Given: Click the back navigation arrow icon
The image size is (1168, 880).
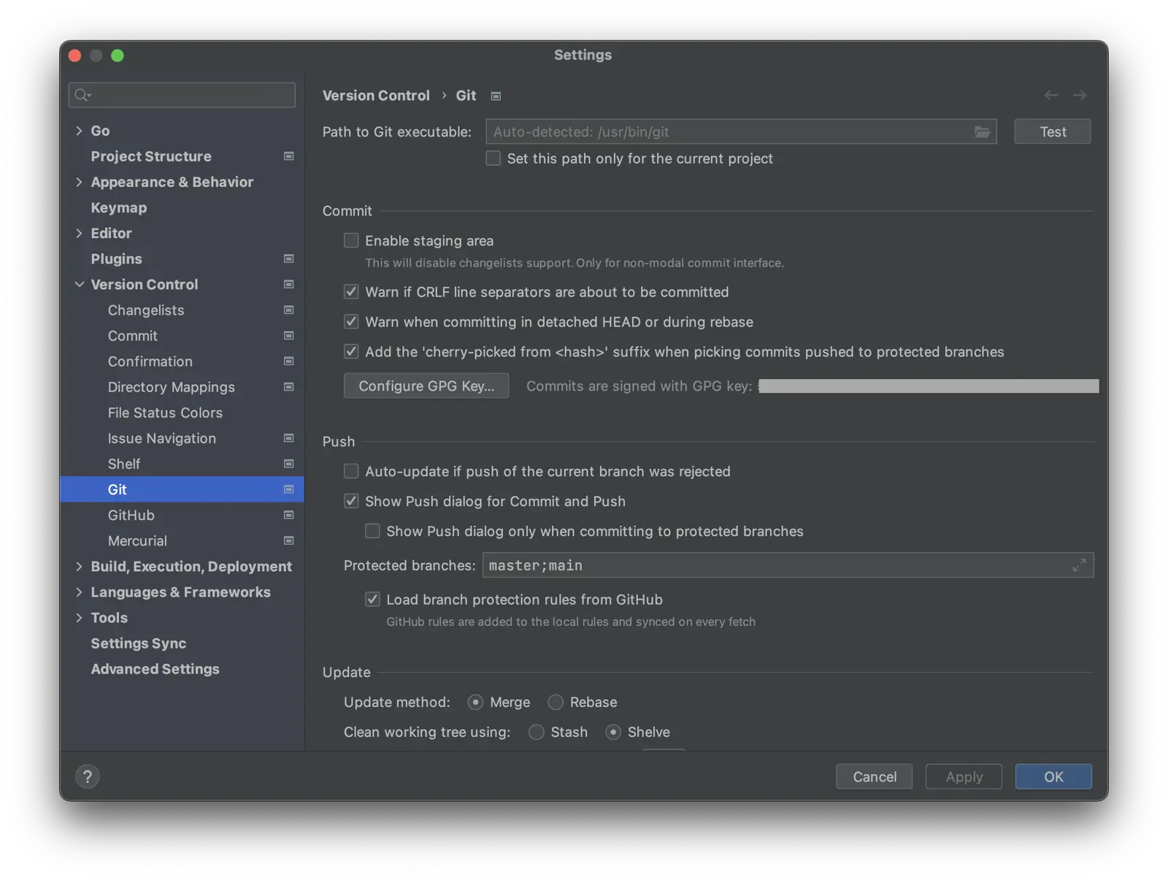Looking at the screenshot, I should [x=1050, y=96].
